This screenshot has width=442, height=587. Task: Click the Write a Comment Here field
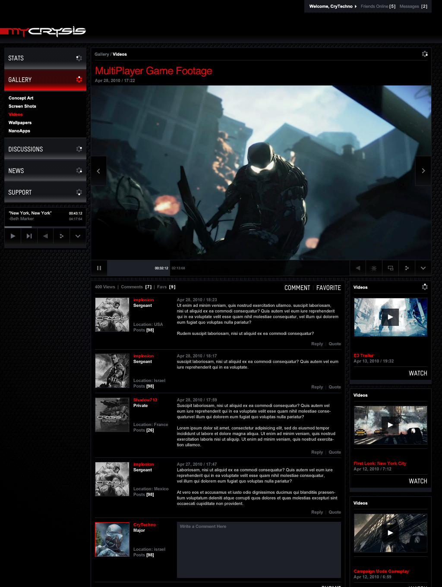259,550
